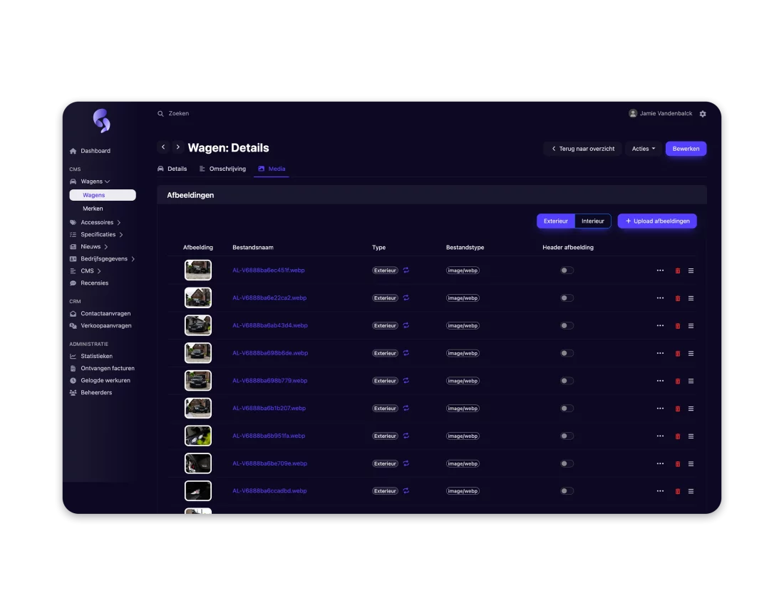The image size is (784, 615).
Task: Click the search magnifier icon
Action: tap(160, 114)
